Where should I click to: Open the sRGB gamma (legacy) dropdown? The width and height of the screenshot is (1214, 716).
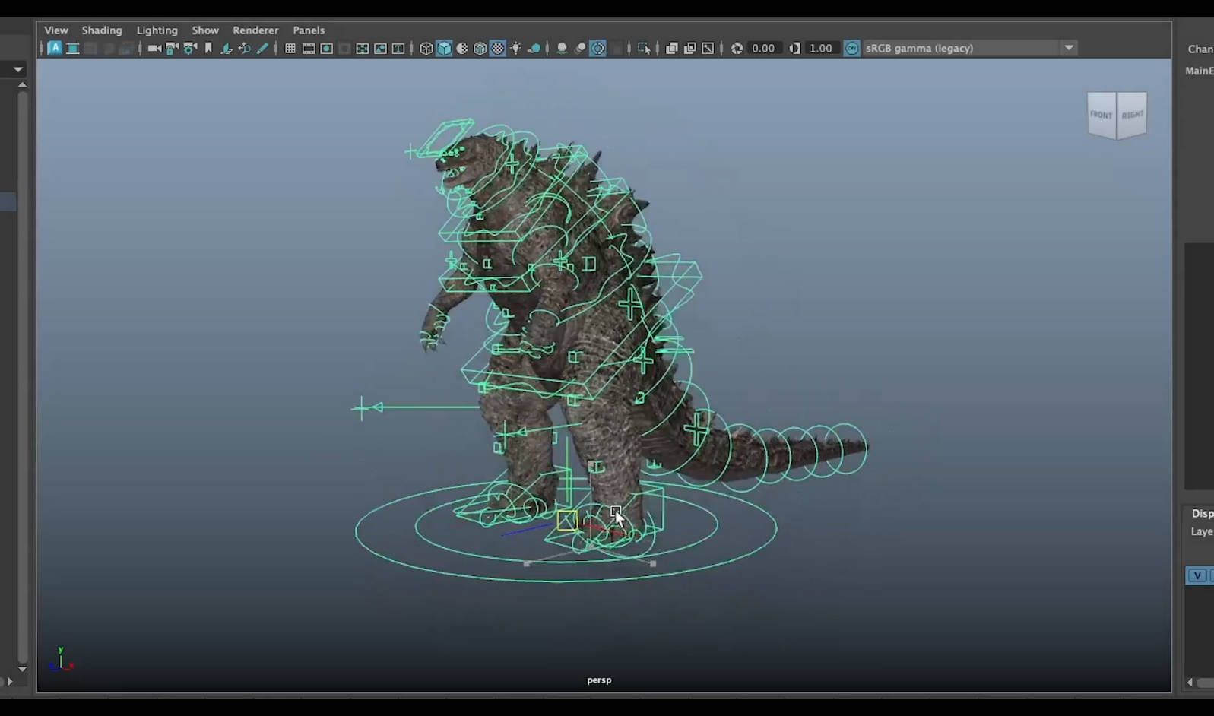click(1069, 48)
